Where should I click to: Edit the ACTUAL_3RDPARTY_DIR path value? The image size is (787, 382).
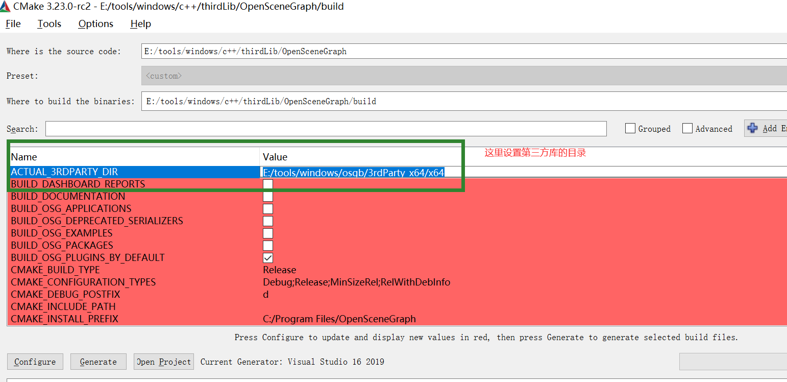click(x=353, y=173)
